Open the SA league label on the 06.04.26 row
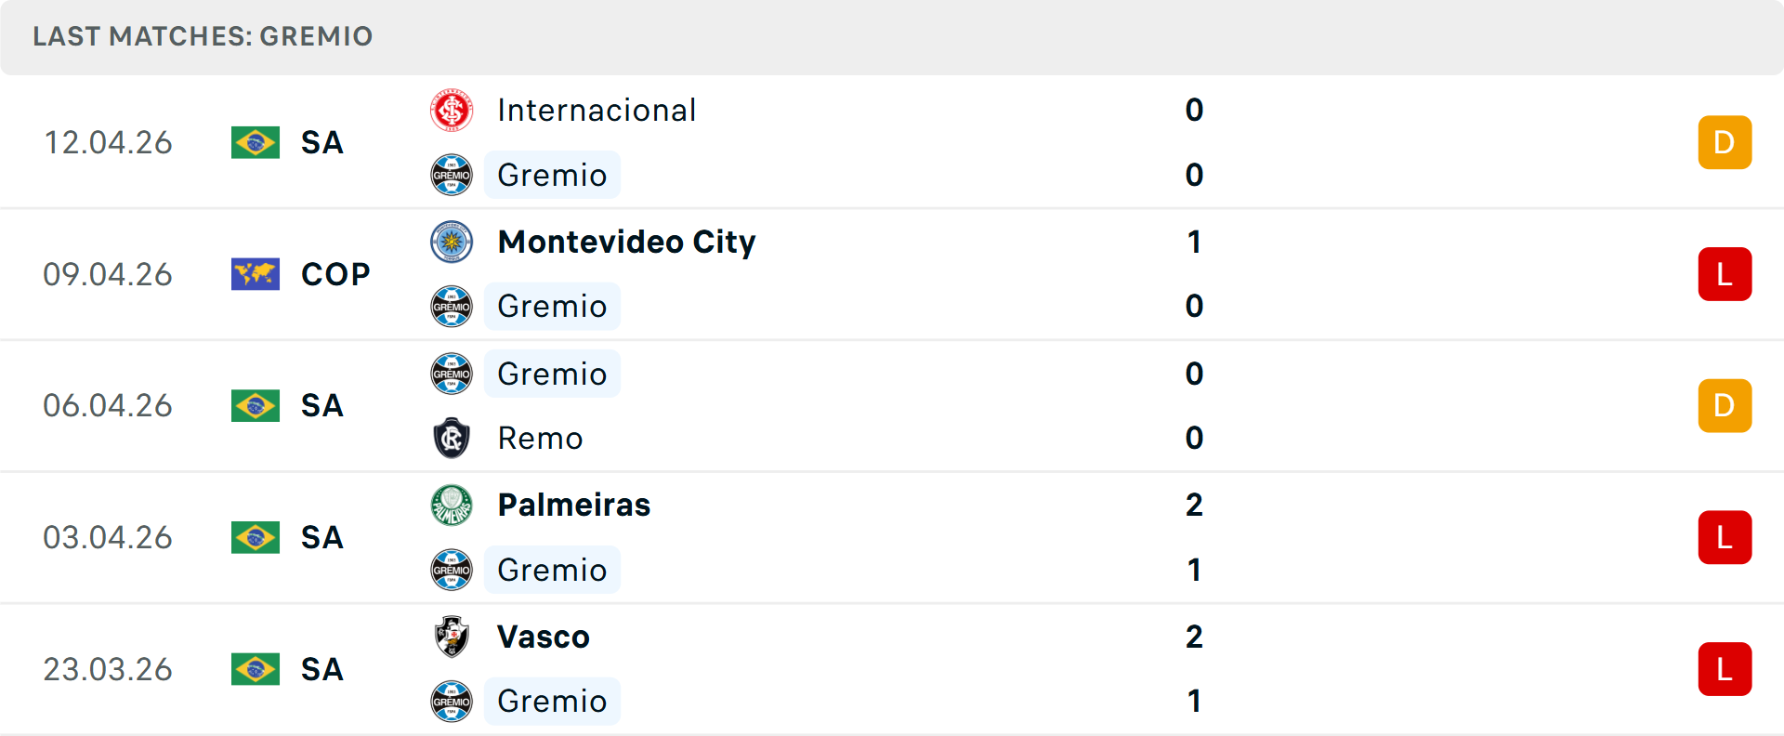The image size is (1784, 736). coord(321,405)
